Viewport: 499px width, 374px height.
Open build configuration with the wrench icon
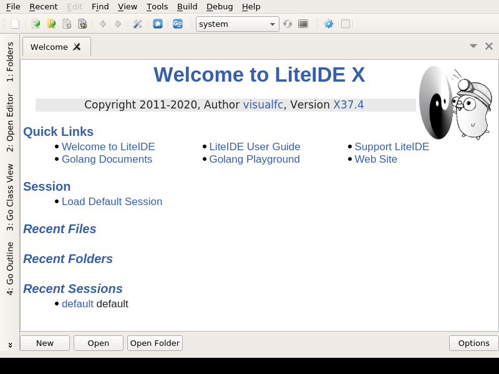137,24
